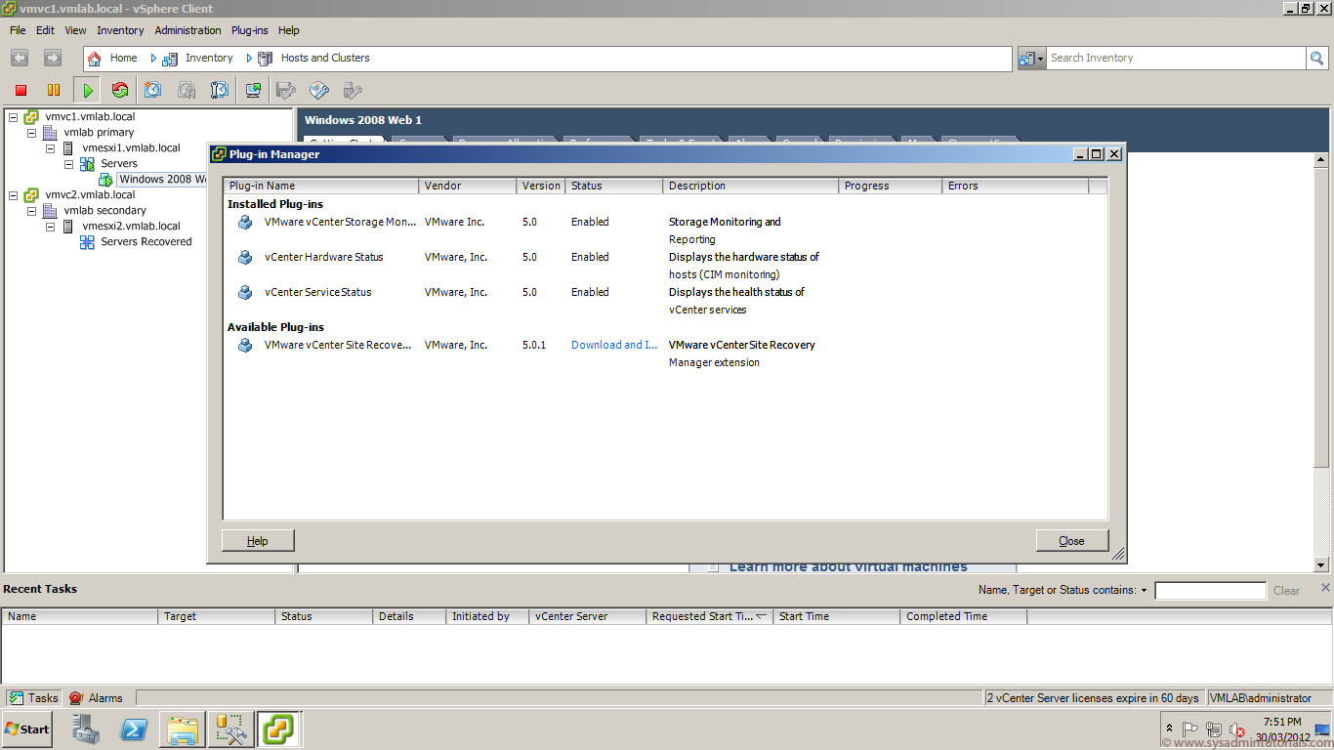Viewport: 1334px width, 750px height.
Task: Sort by Requested Start Time column
Action: click(x=710, y=617)
